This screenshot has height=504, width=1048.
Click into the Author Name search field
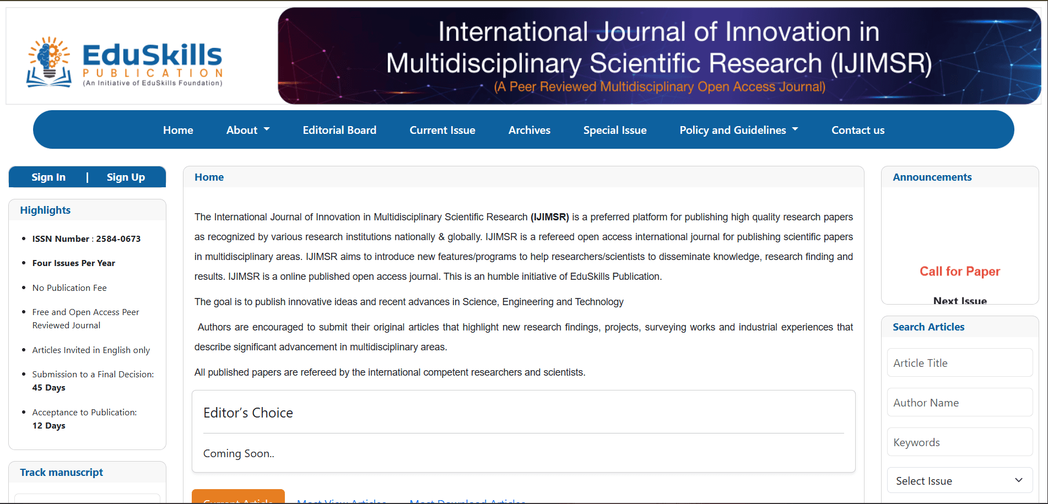(x=960, y=403)
